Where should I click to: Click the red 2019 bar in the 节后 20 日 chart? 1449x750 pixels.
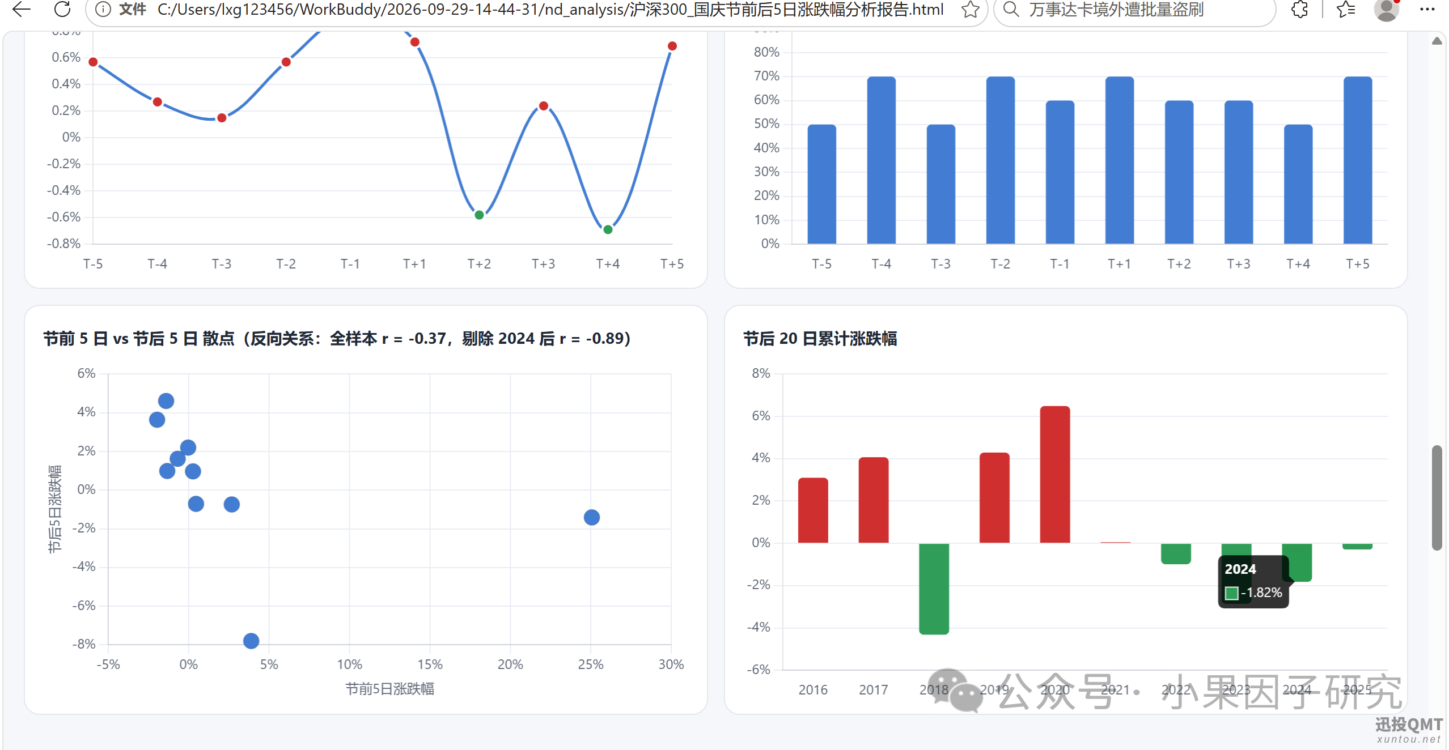click(994, 498)
